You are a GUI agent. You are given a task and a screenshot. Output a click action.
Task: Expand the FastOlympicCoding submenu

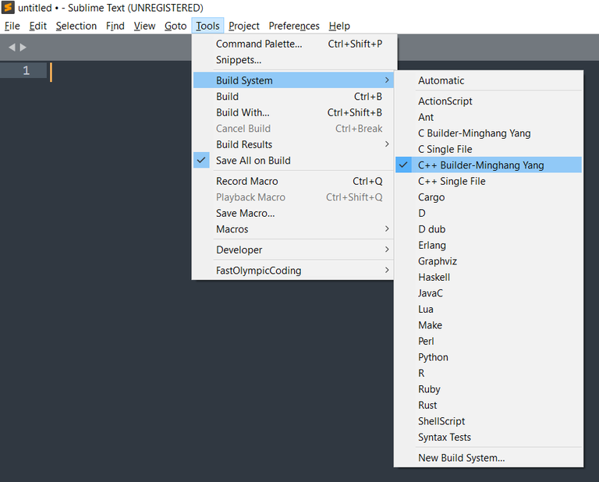(x=293, y=271)
